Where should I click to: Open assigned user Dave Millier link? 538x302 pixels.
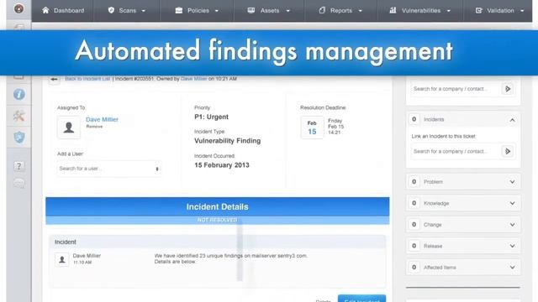tap(102, 119)
